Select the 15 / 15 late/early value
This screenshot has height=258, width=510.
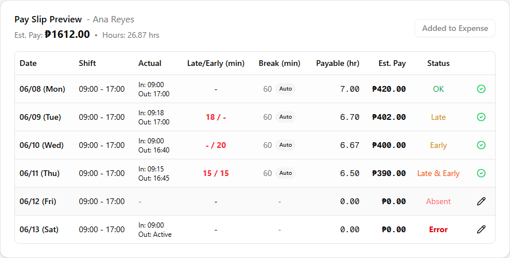click(215, 173)
